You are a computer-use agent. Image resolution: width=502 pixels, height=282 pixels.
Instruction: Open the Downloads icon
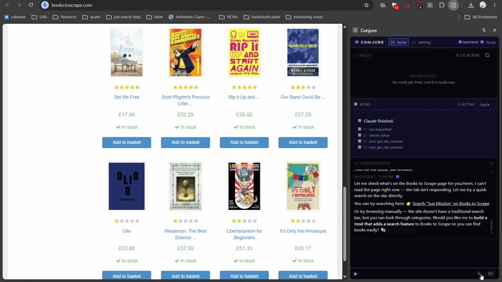(471, 5)
